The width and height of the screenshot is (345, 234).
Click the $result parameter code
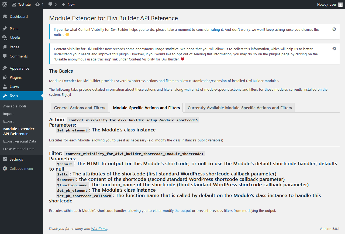coord(65,164)
